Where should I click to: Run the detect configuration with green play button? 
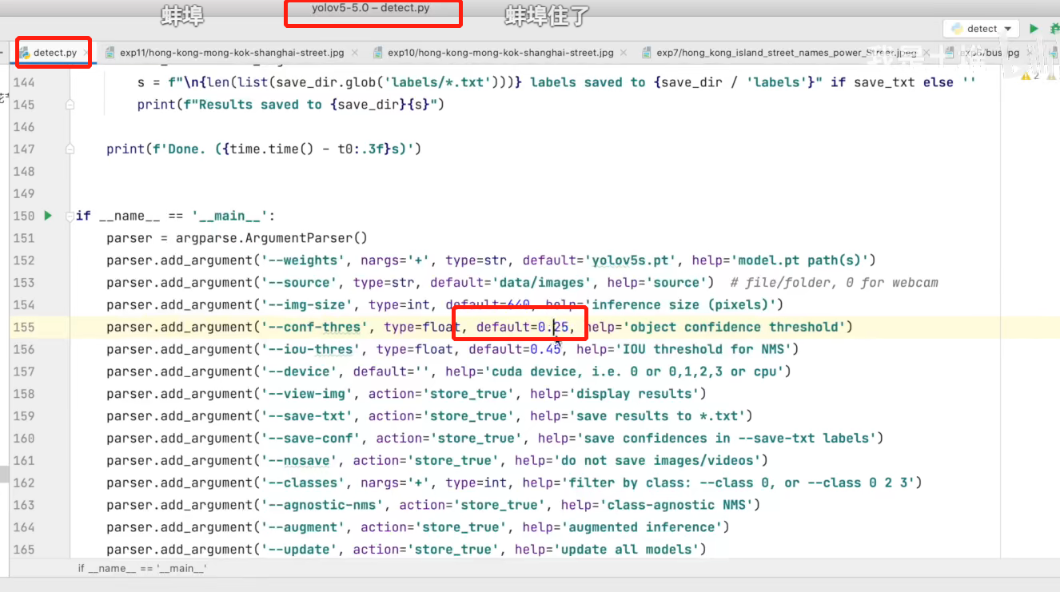point(1034,29)
